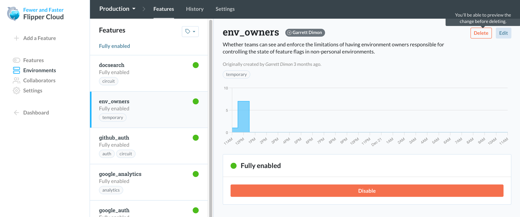Screen dimensions: 520x217
Task: Click the green status dot for docsearch
Action: point(196,65)
